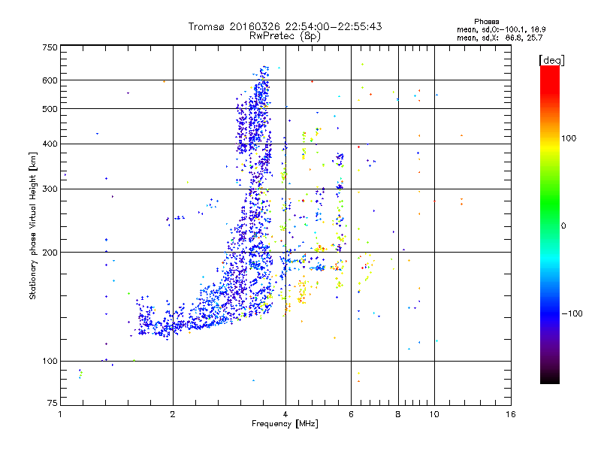This screenshot has width=601, height=451.
Task: Click the phase colorbar
Action: (550, 224)
